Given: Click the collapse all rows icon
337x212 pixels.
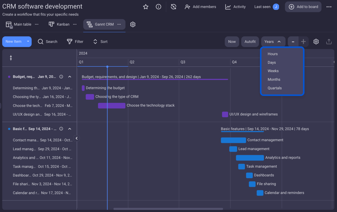Looking at the screenshot, I should click(11, 58).
